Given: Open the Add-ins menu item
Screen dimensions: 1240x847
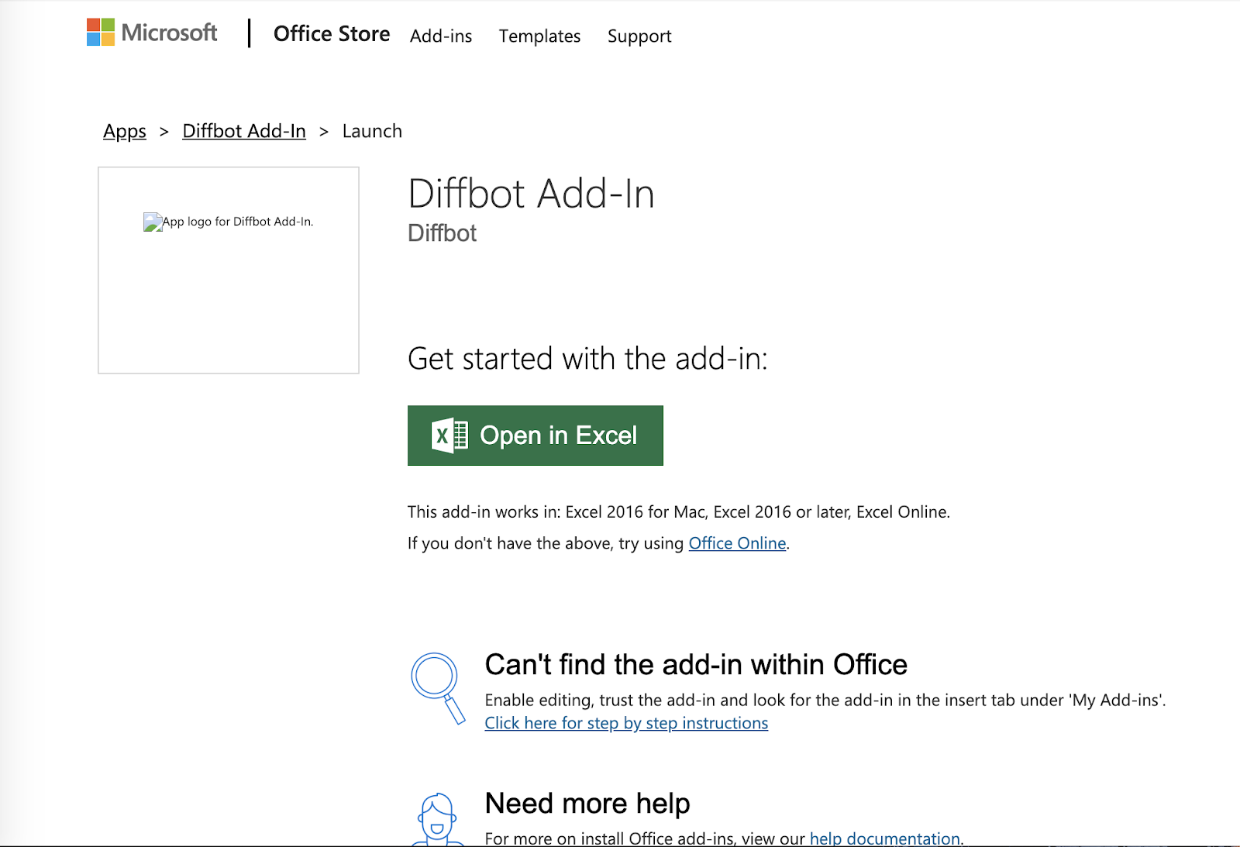Looking at the screenshot, I should pyautogui.click(x=441, y=36).
